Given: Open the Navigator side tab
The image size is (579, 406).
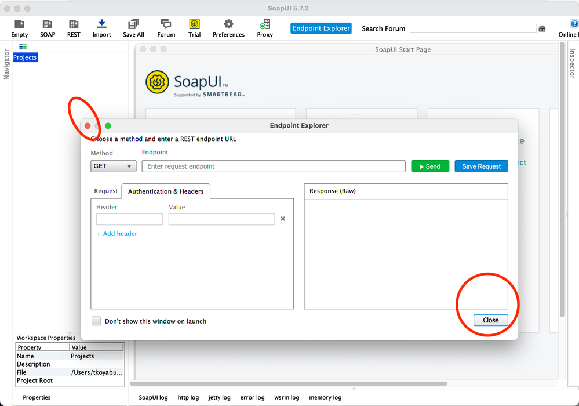Looking at the screenshot, I should pos(6,64).
